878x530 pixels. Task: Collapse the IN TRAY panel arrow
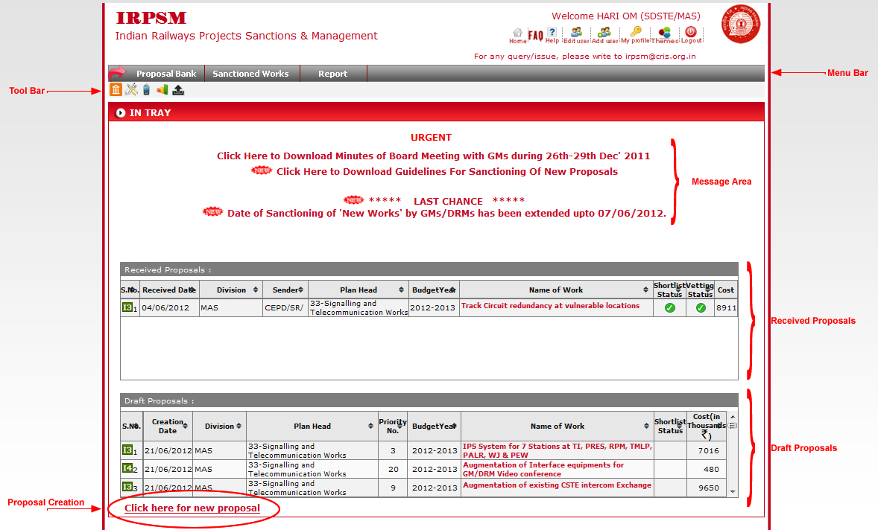point(121,113)
